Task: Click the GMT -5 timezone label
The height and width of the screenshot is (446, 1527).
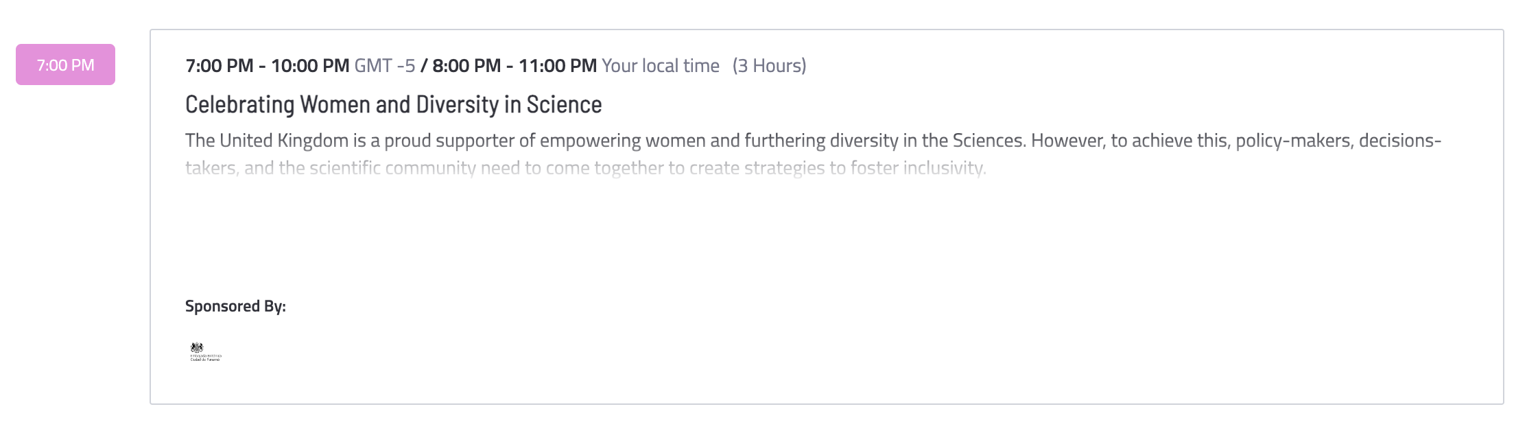Action: [x=385, y=66]
